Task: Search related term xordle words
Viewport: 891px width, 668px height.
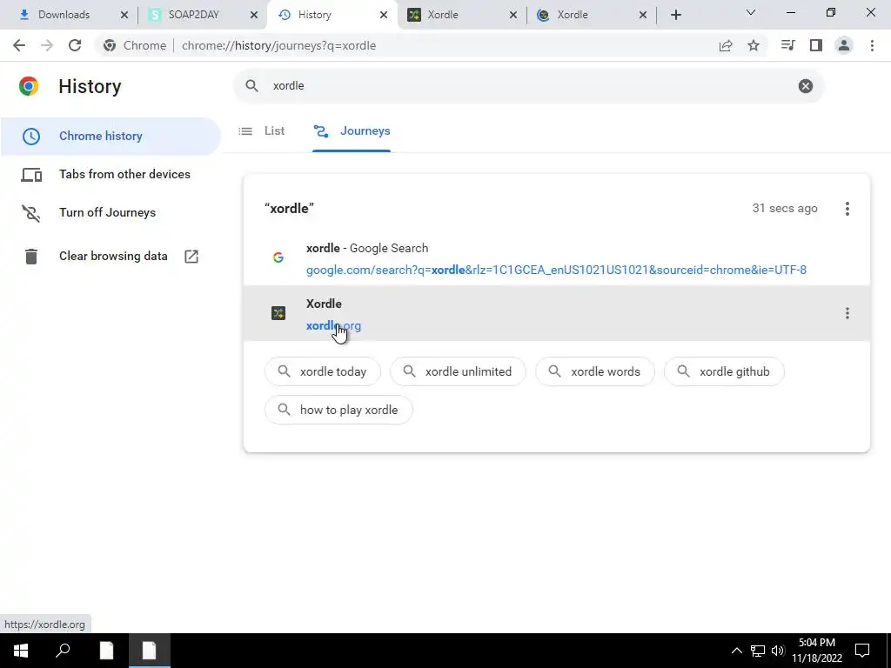Action: click(x=595, y=371)
